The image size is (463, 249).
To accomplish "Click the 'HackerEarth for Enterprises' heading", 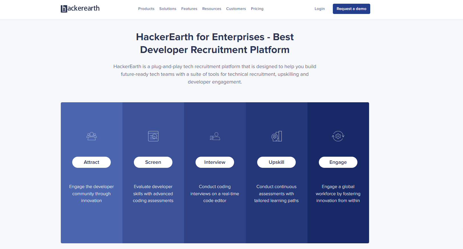I will (215, 43).
